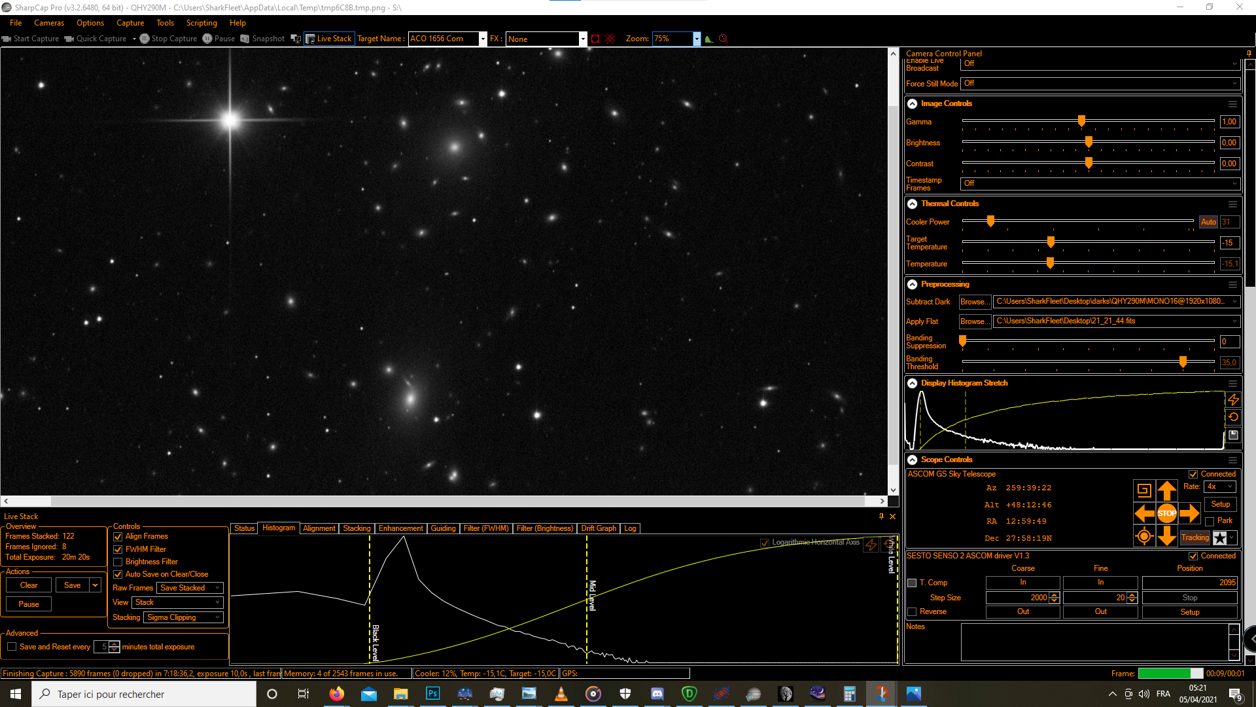Image resolution: width=1256 pixels, height=707 pixels.
Task: Slew the telescope up with the orange arrow
Action: coord(1166,490)
